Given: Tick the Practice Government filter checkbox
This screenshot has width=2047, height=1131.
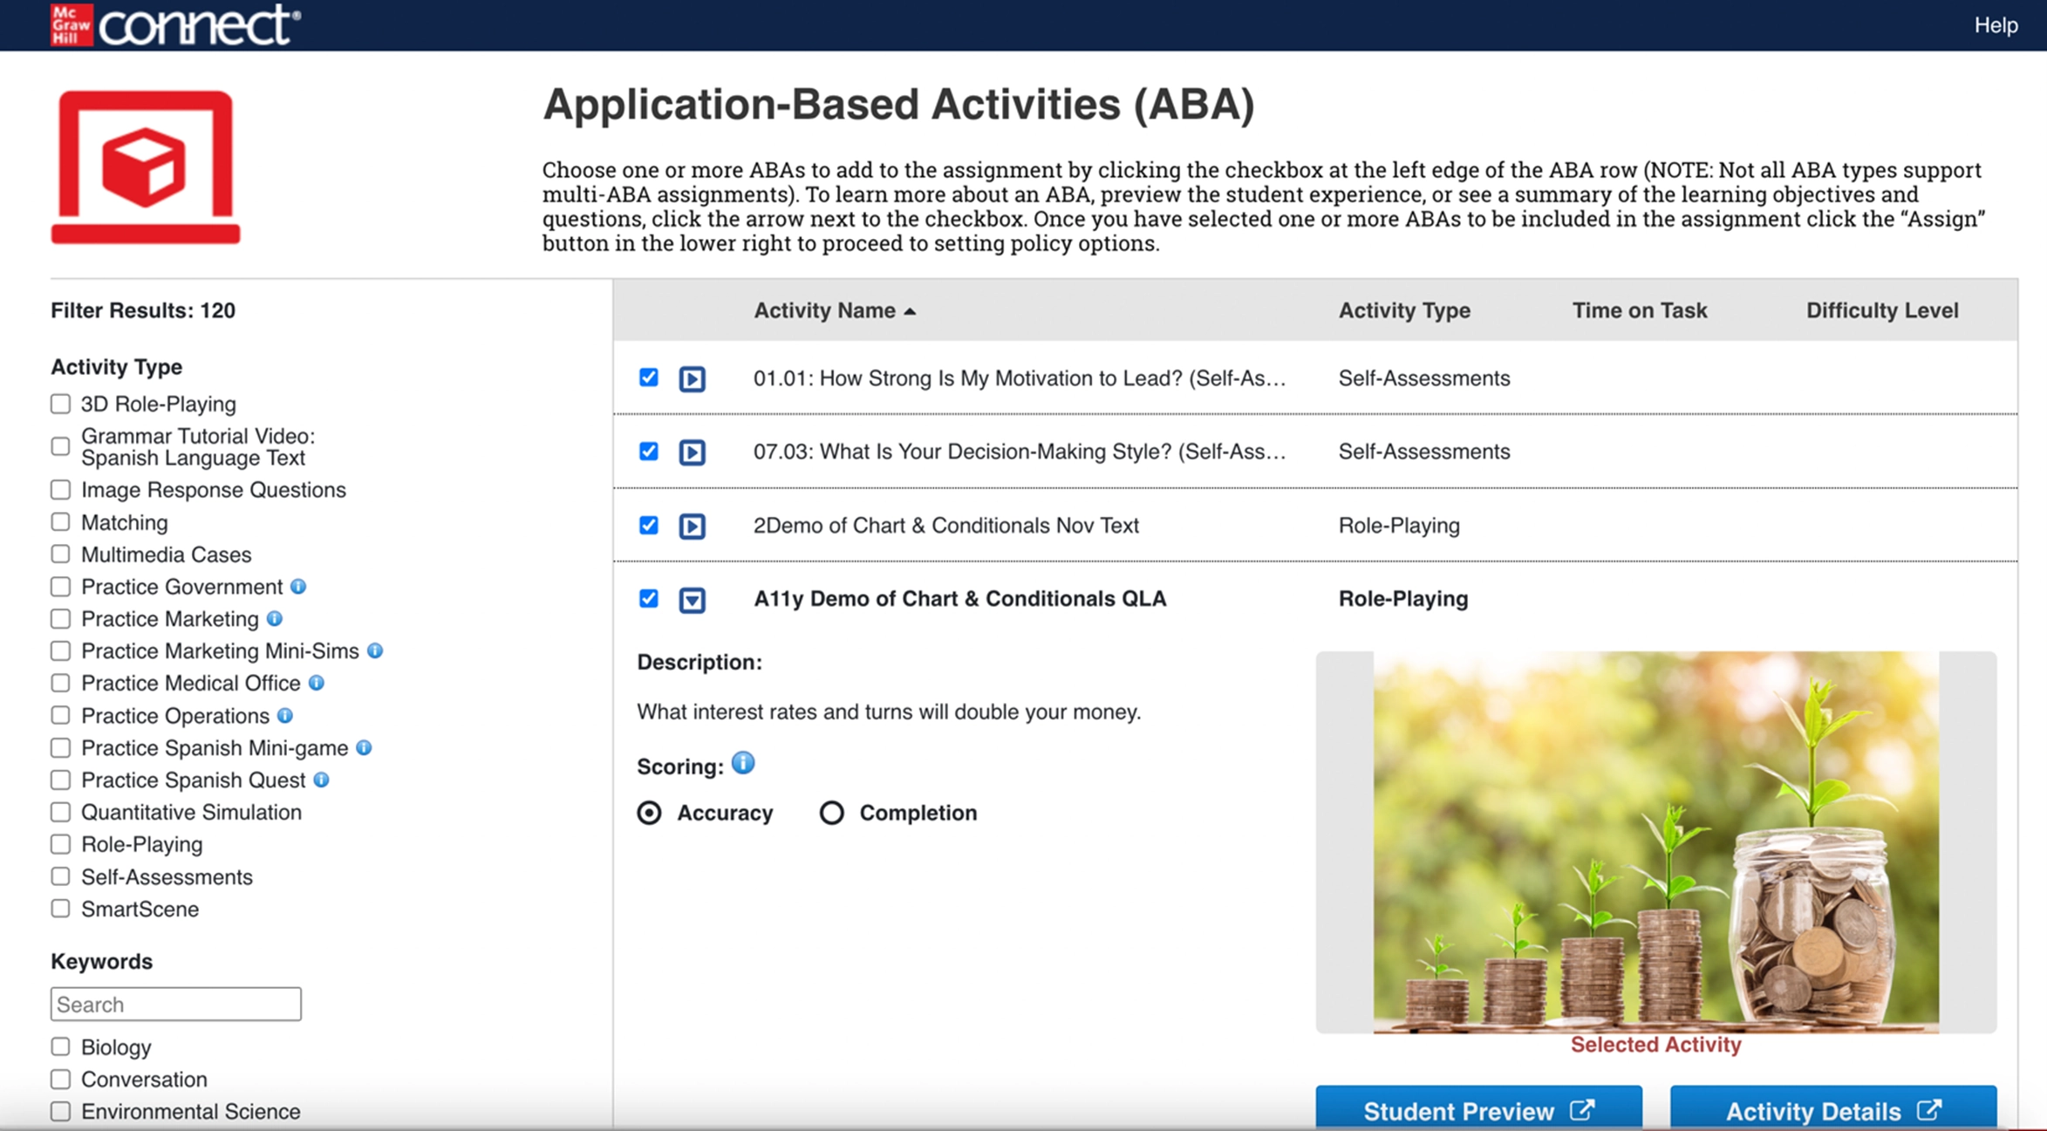Looking at the screenshot, I should coord(60,586).
